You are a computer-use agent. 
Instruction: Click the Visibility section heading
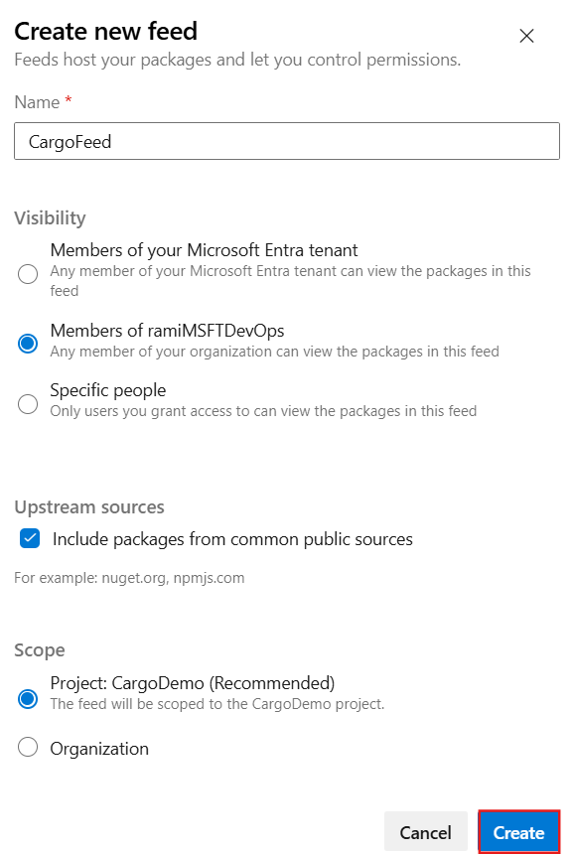50,217
